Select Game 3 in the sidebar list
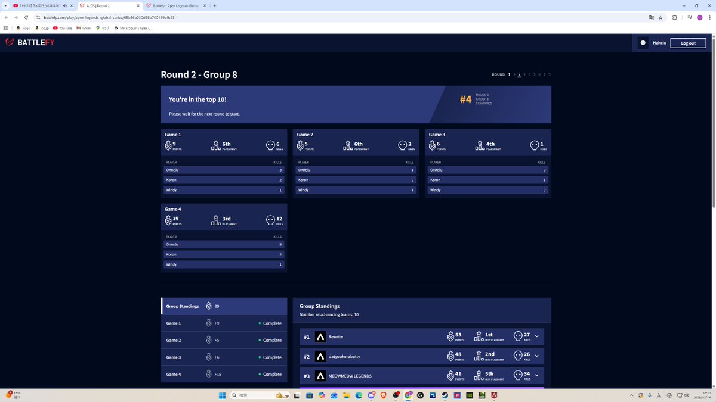This screenshot has height=402, width=716. pyautogui.click(x=224, y=357)
